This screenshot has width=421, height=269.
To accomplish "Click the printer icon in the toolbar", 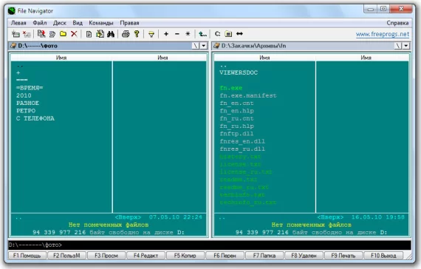I will coord(126,34).
